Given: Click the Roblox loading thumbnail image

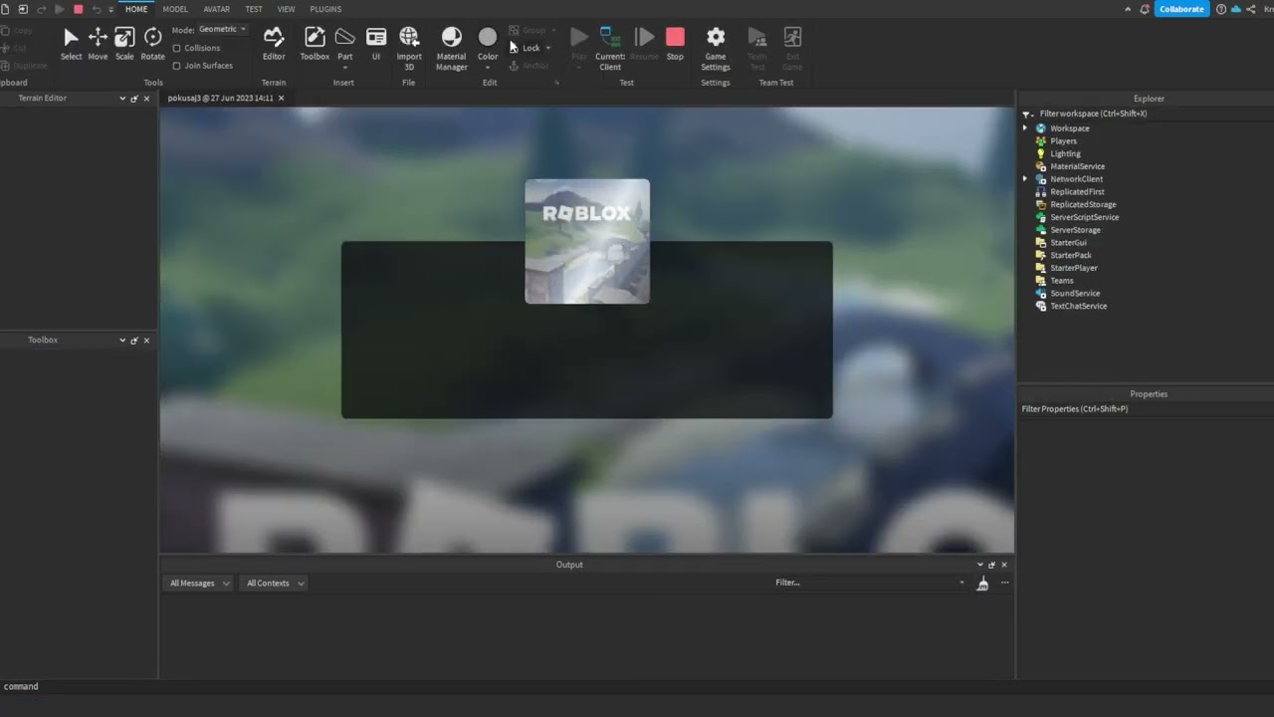Looking at the screenshot, I should click(587, 241).
